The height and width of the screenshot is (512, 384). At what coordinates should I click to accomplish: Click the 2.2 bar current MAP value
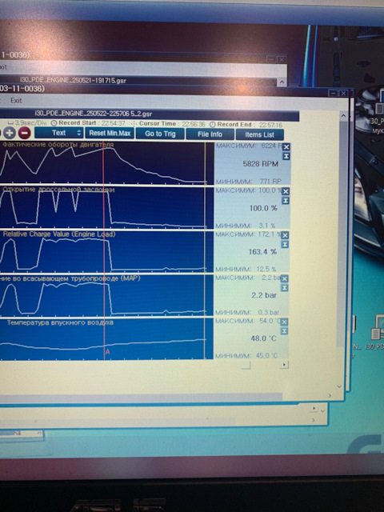(x=264, y=295)
